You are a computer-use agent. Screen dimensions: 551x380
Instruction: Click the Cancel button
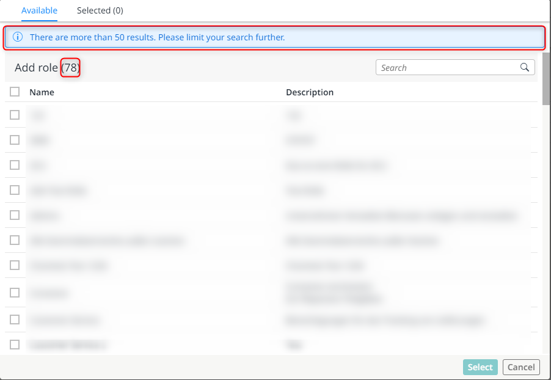[x=521, y=367]
